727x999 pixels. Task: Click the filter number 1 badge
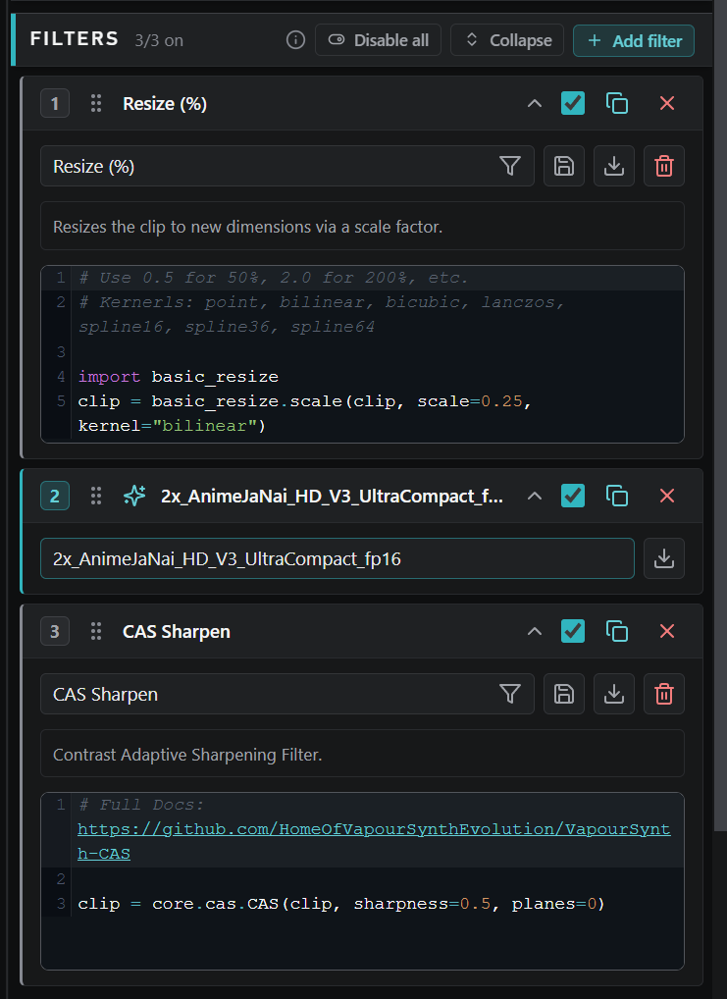pyautogui.click(x=55, y=103)
